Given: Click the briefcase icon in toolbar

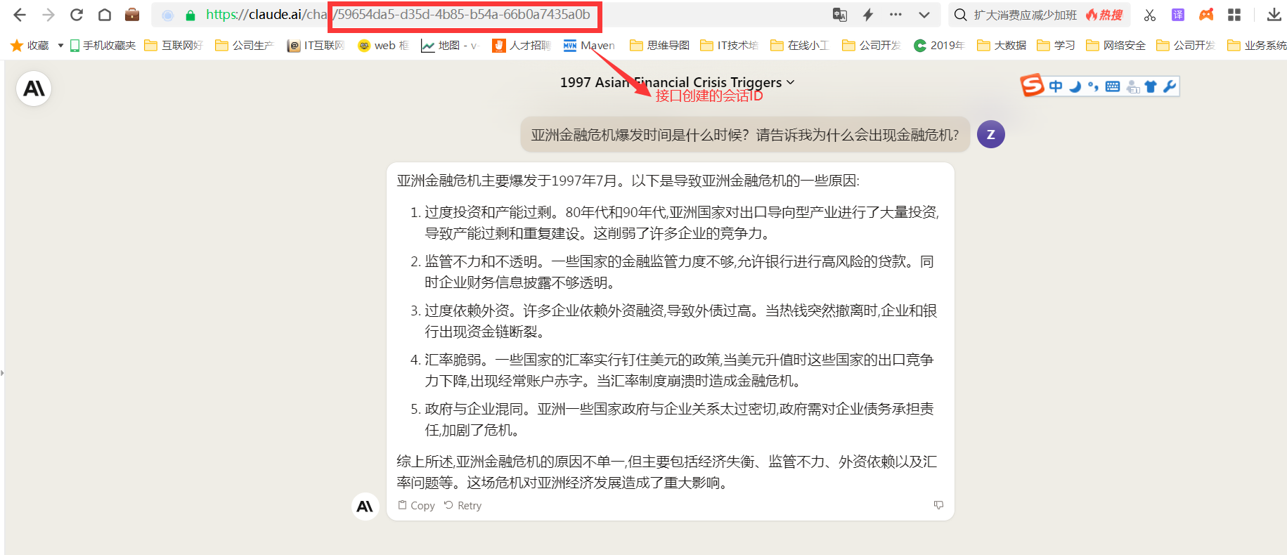Looking at the screenshot, I should 132,15.
